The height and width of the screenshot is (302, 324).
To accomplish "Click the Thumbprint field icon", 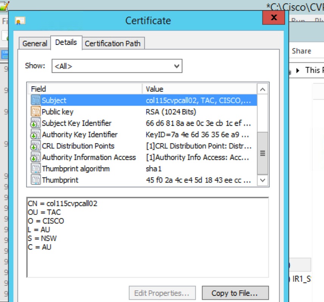I will [36, 180].
